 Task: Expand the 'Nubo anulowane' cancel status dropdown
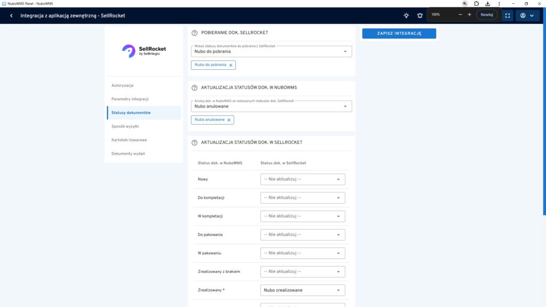pyautogui.click(x=271, y=106)
